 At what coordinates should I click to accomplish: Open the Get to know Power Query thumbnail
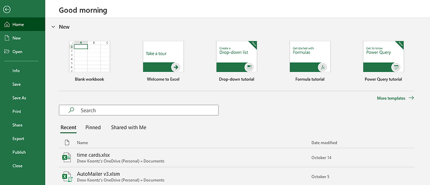point(384,56)
